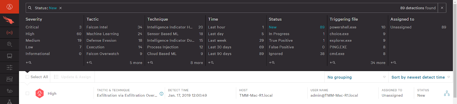457x104 pixels.
Task: Open Sort by newest detect time dropdown
Action: coord(420,77)
